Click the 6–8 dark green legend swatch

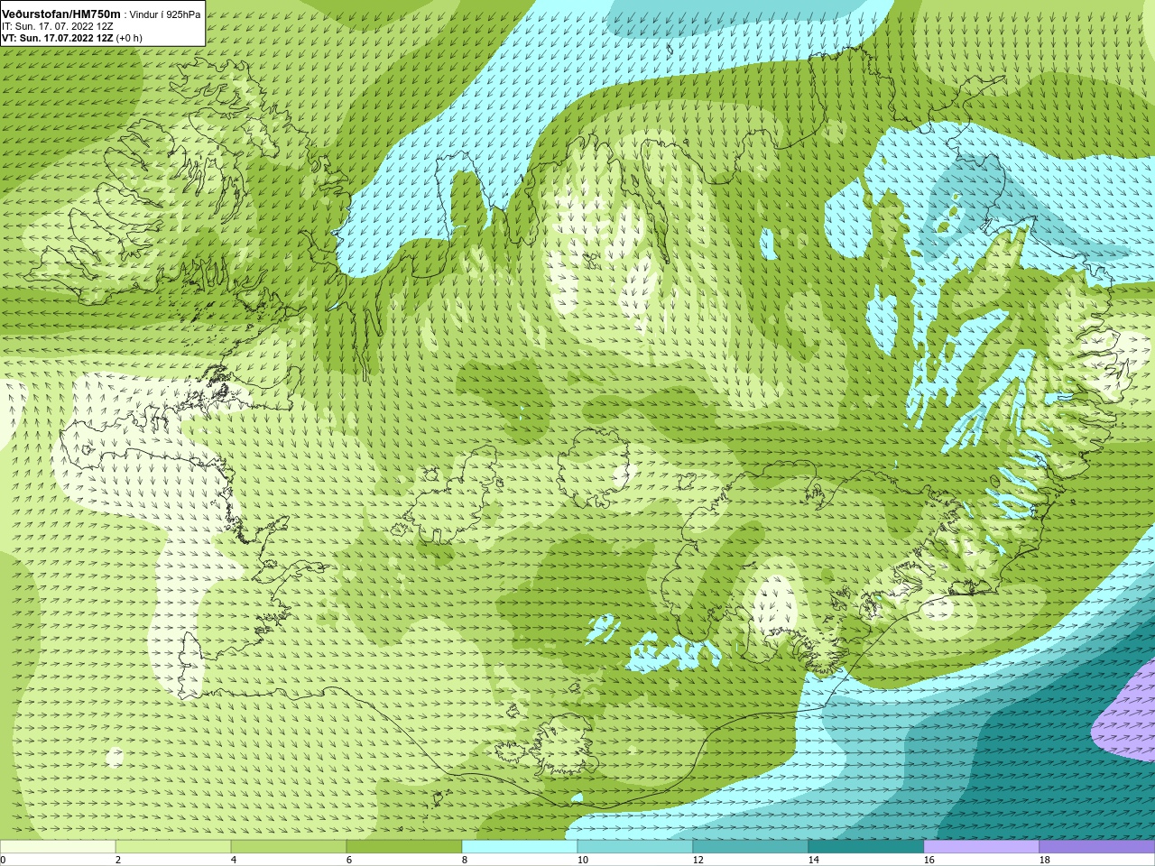pos(404,847)
